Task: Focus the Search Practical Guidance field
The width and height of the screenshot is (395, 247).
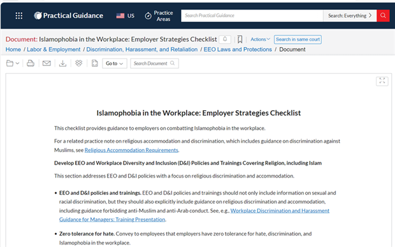Action: (252, 16)
